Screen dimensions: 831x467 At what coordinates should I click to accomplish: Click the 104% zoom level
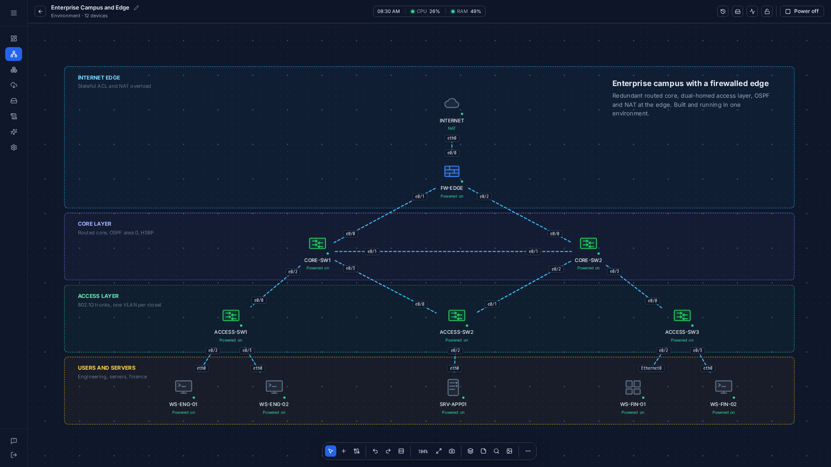pyautogui.click(x=423, y=451)
